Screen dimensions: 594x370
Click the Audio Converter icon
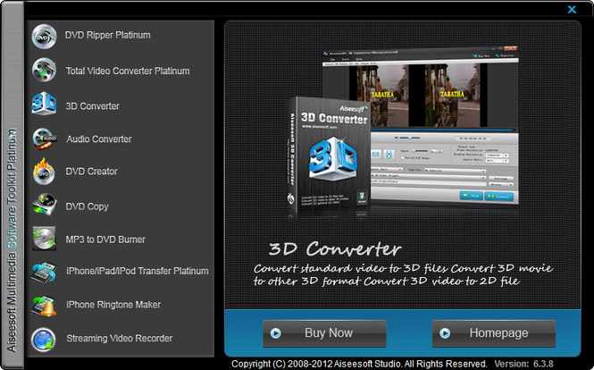[45, 139]
